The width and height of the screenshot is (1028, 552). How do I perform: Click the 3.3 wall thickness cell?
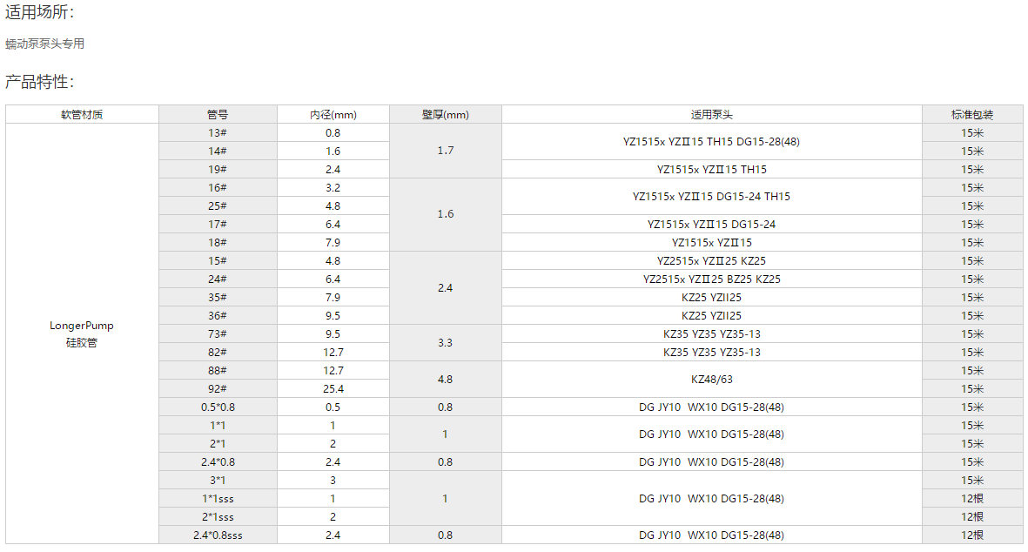coord(445,343)
